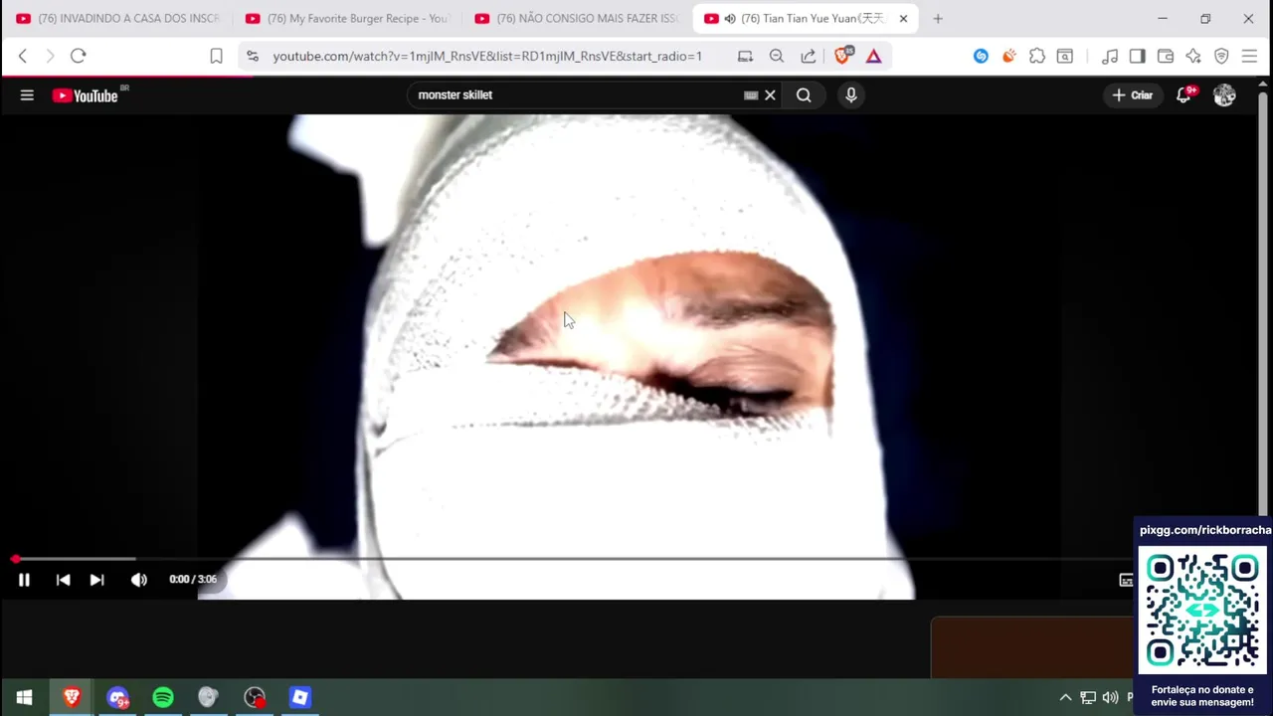Click Brave browser in the taskbar
The height and width of the screenshot is (716, 1273).
tap(72, 698)
